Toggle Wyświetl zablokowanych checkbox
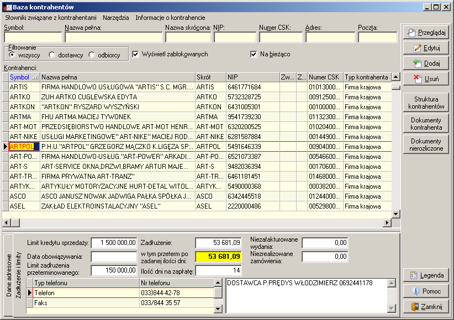 point(135,54)
